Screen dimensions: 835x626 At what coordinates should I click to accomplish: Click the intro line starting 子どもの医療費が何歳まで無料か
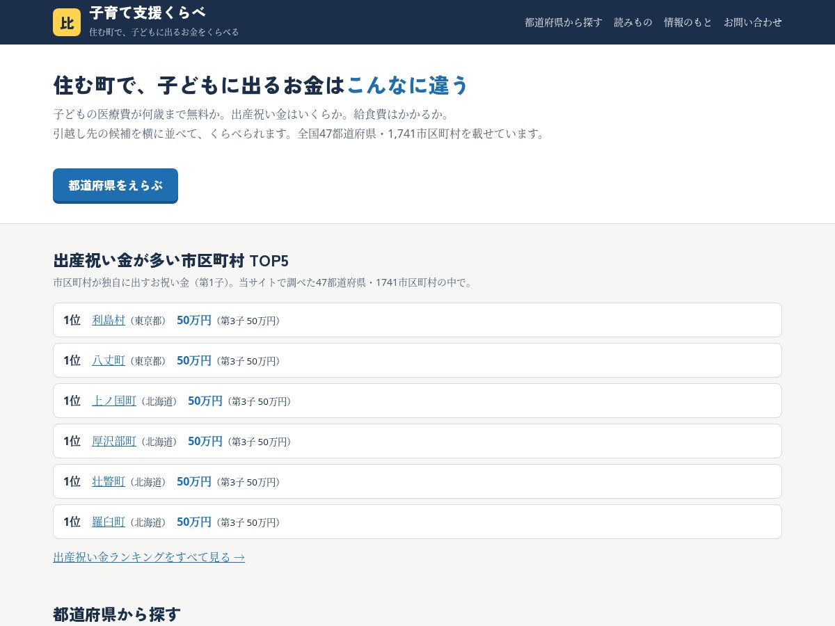coord(253,114)
